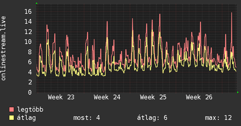Screen dimensions: 241x126
Task: Click the most: 4 statistic
Action: pos(87,118)
